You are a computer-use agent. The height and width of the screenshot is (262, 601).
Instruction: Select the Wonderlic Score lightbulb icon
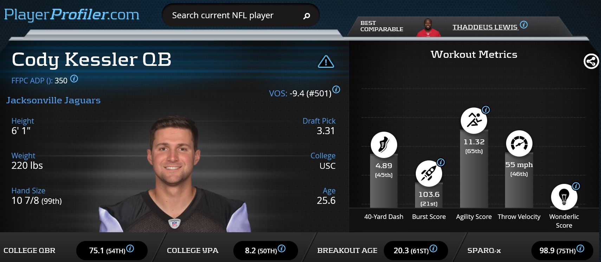564,197
